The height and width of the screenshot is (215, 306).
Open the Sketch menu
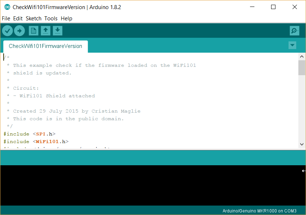click(x=33, y=19)
